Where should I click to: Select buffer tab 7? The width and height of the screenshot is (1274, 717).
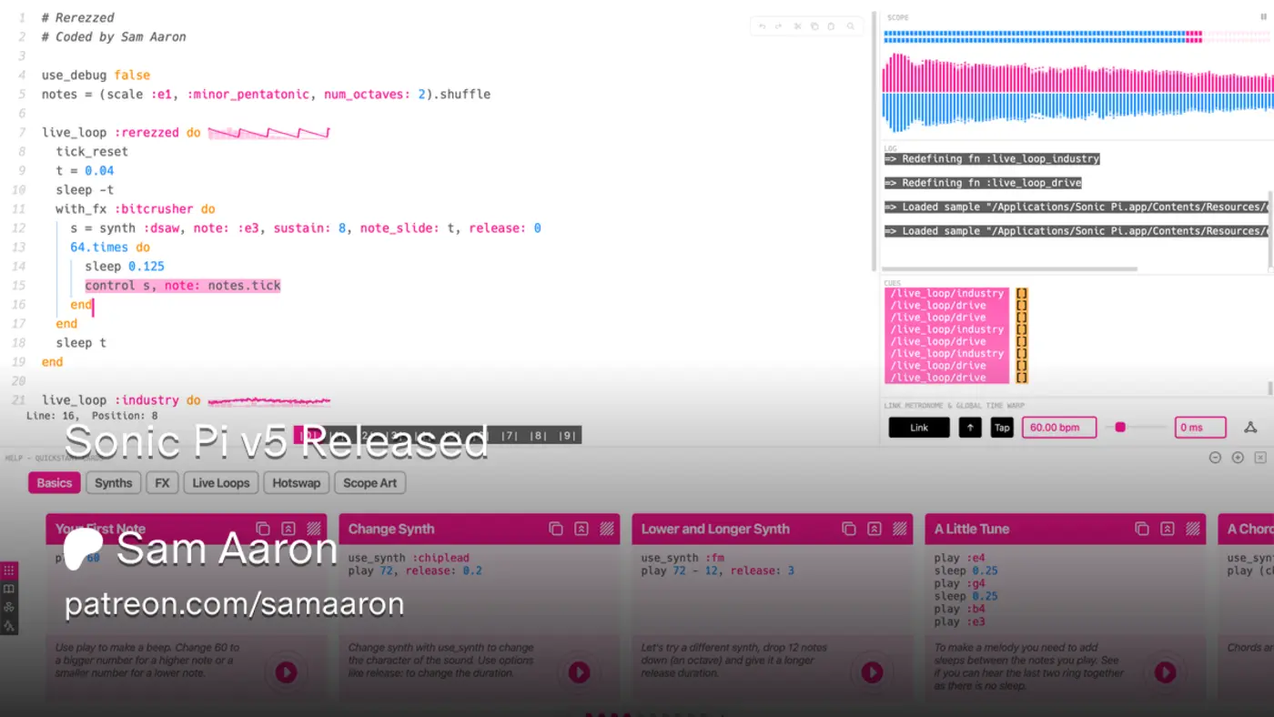[511, 436]
